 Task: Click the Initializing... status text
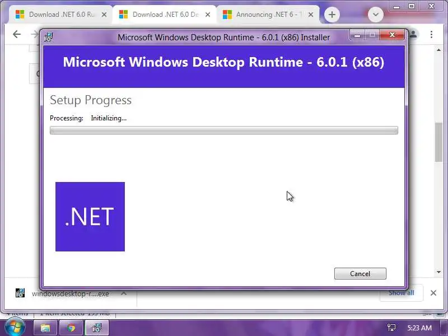(x=109, y=118)
